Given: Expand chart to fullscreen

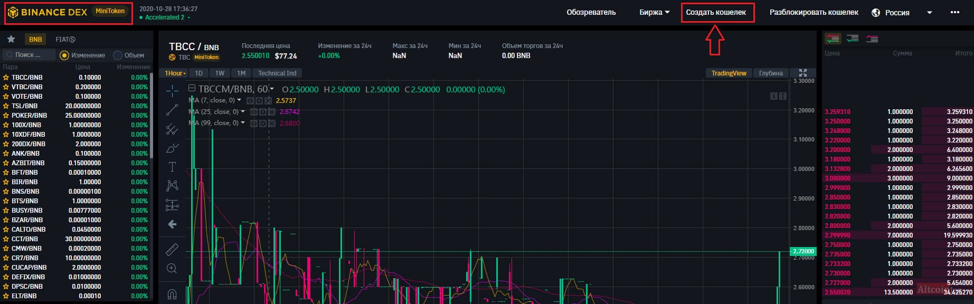Looking at the screenshot, I should (x=803, y=73).
